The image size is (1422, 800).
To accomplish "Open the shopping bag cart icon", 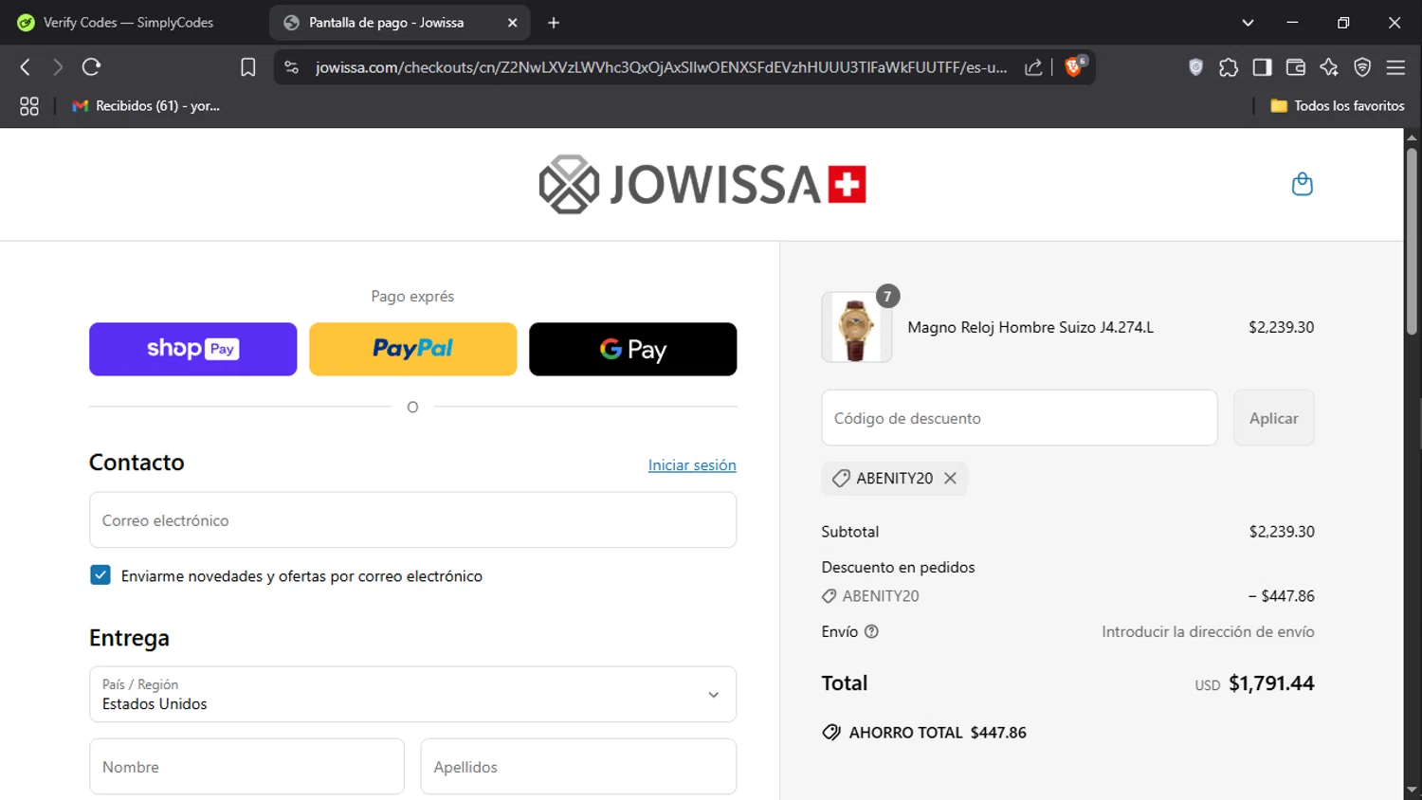I will (1303, 184).
